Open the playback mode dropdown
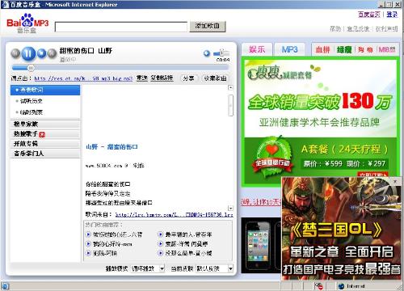This screenshot has height=291, width=404. click(148, 268)
